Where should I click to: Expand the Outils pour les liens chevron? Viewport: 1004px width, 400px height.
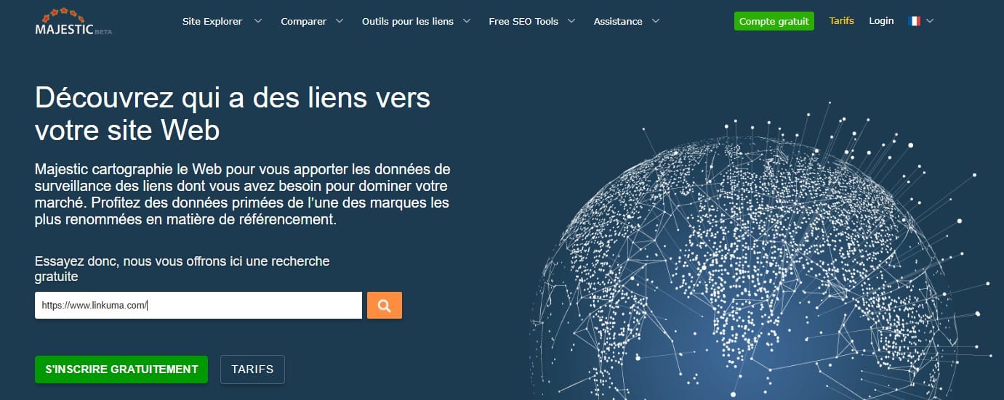(466, 21)
